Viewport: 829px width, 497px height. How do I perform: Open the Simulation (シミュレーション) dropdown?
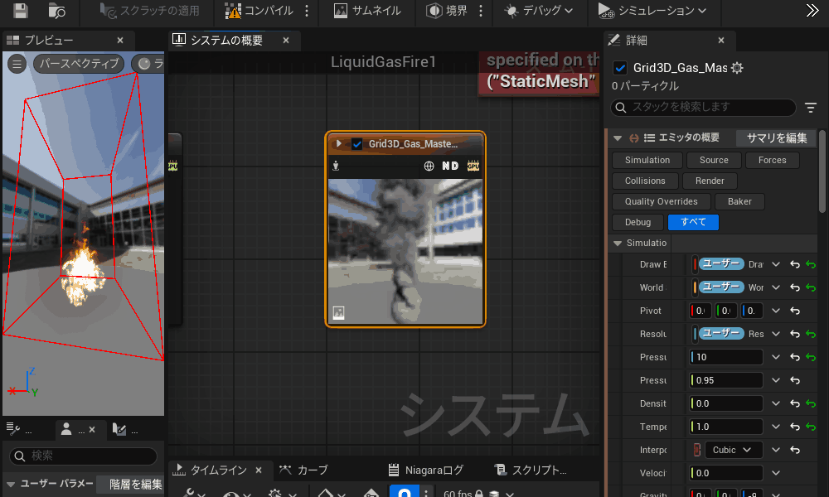click(x=652, y=11)
